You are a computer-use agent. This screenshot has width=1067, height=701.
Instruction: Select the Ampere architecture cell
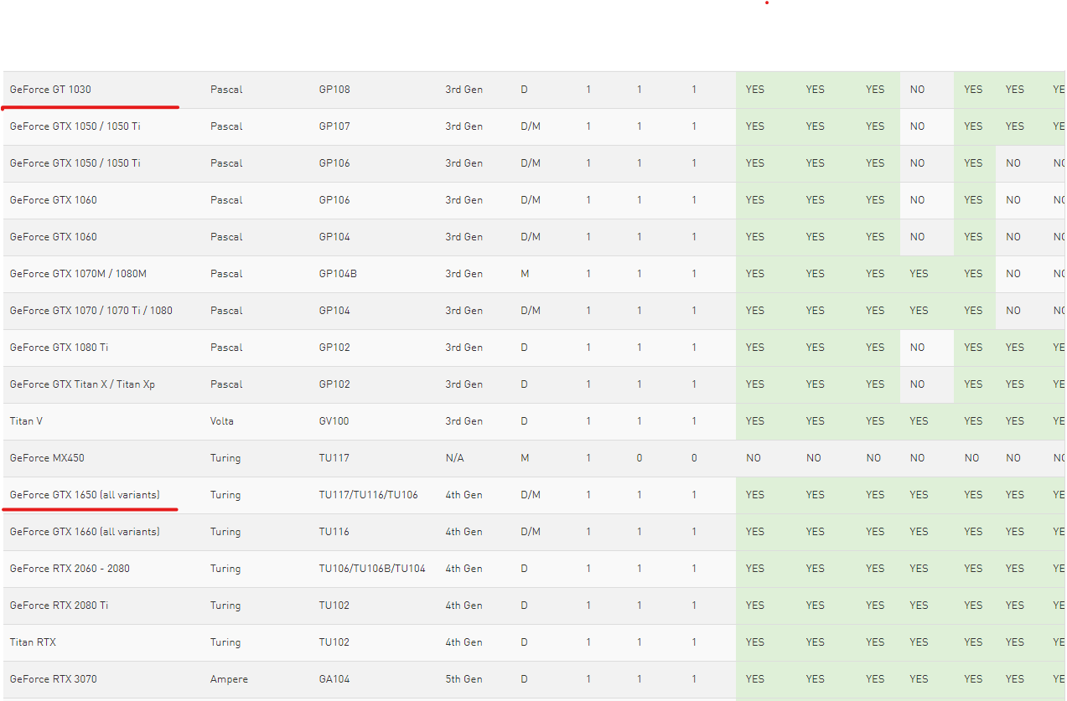[229, 679]
